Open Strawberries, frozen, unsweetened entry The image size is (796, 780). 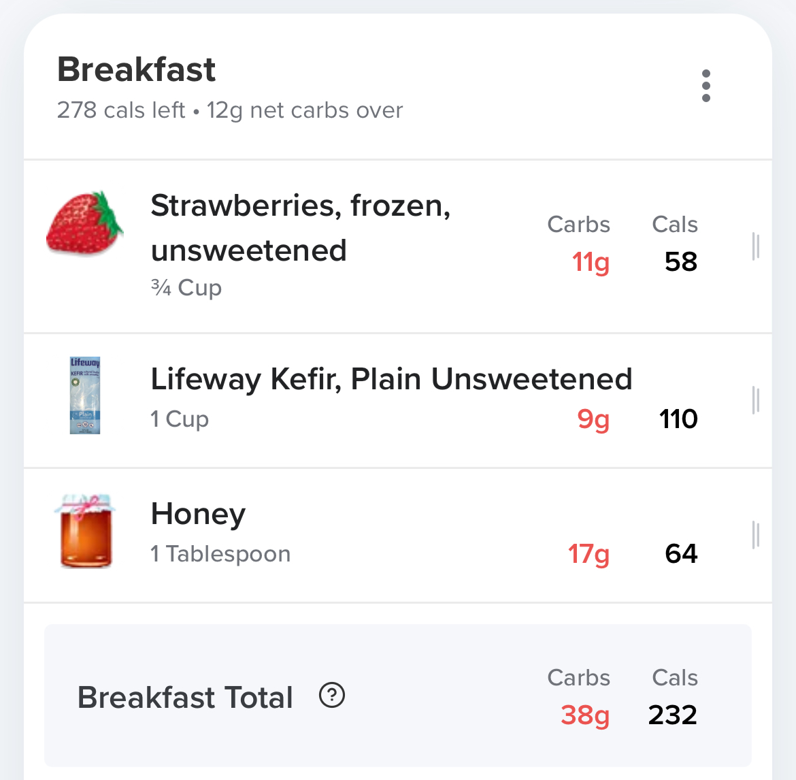[300, 227]
